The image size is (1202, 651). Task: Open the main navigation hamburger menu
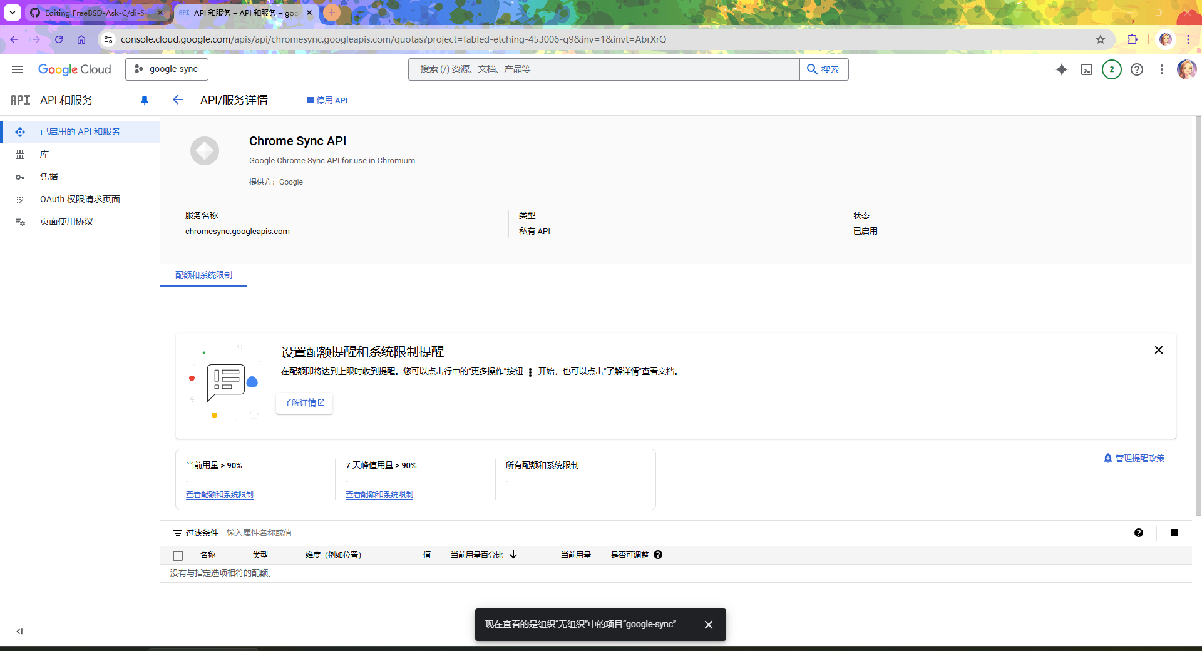[x=18, y=69]
